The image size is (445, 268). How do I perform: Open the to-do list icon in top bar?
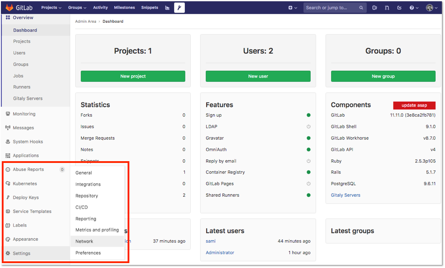[399, 8]
